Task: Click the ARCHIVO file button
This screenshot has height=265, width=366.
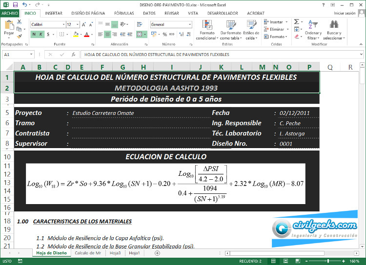Action: click(x=10, y=14)
